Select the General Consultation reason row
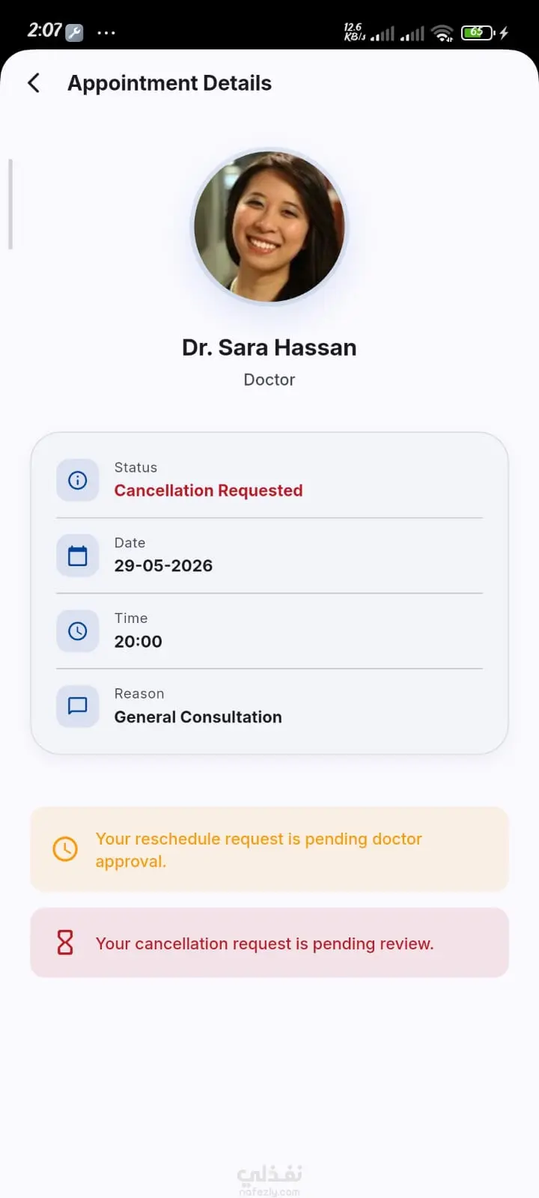This screenshot has height=1198, width=539. click(x=269, y=706)
